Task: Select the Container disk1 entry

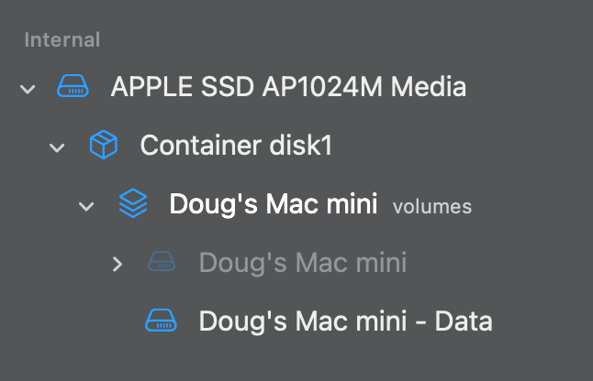Action: pos(235,146)
